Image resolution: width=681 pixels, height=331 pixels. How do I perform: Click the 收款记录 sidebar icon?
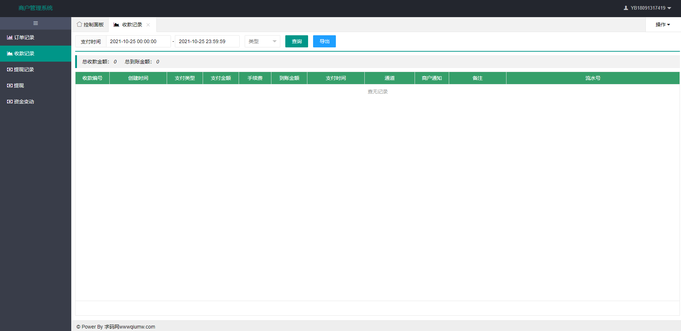point(10,53)
